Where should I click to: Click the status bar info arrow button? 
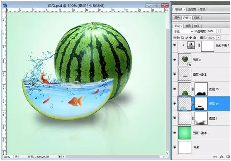click(60, 156)
